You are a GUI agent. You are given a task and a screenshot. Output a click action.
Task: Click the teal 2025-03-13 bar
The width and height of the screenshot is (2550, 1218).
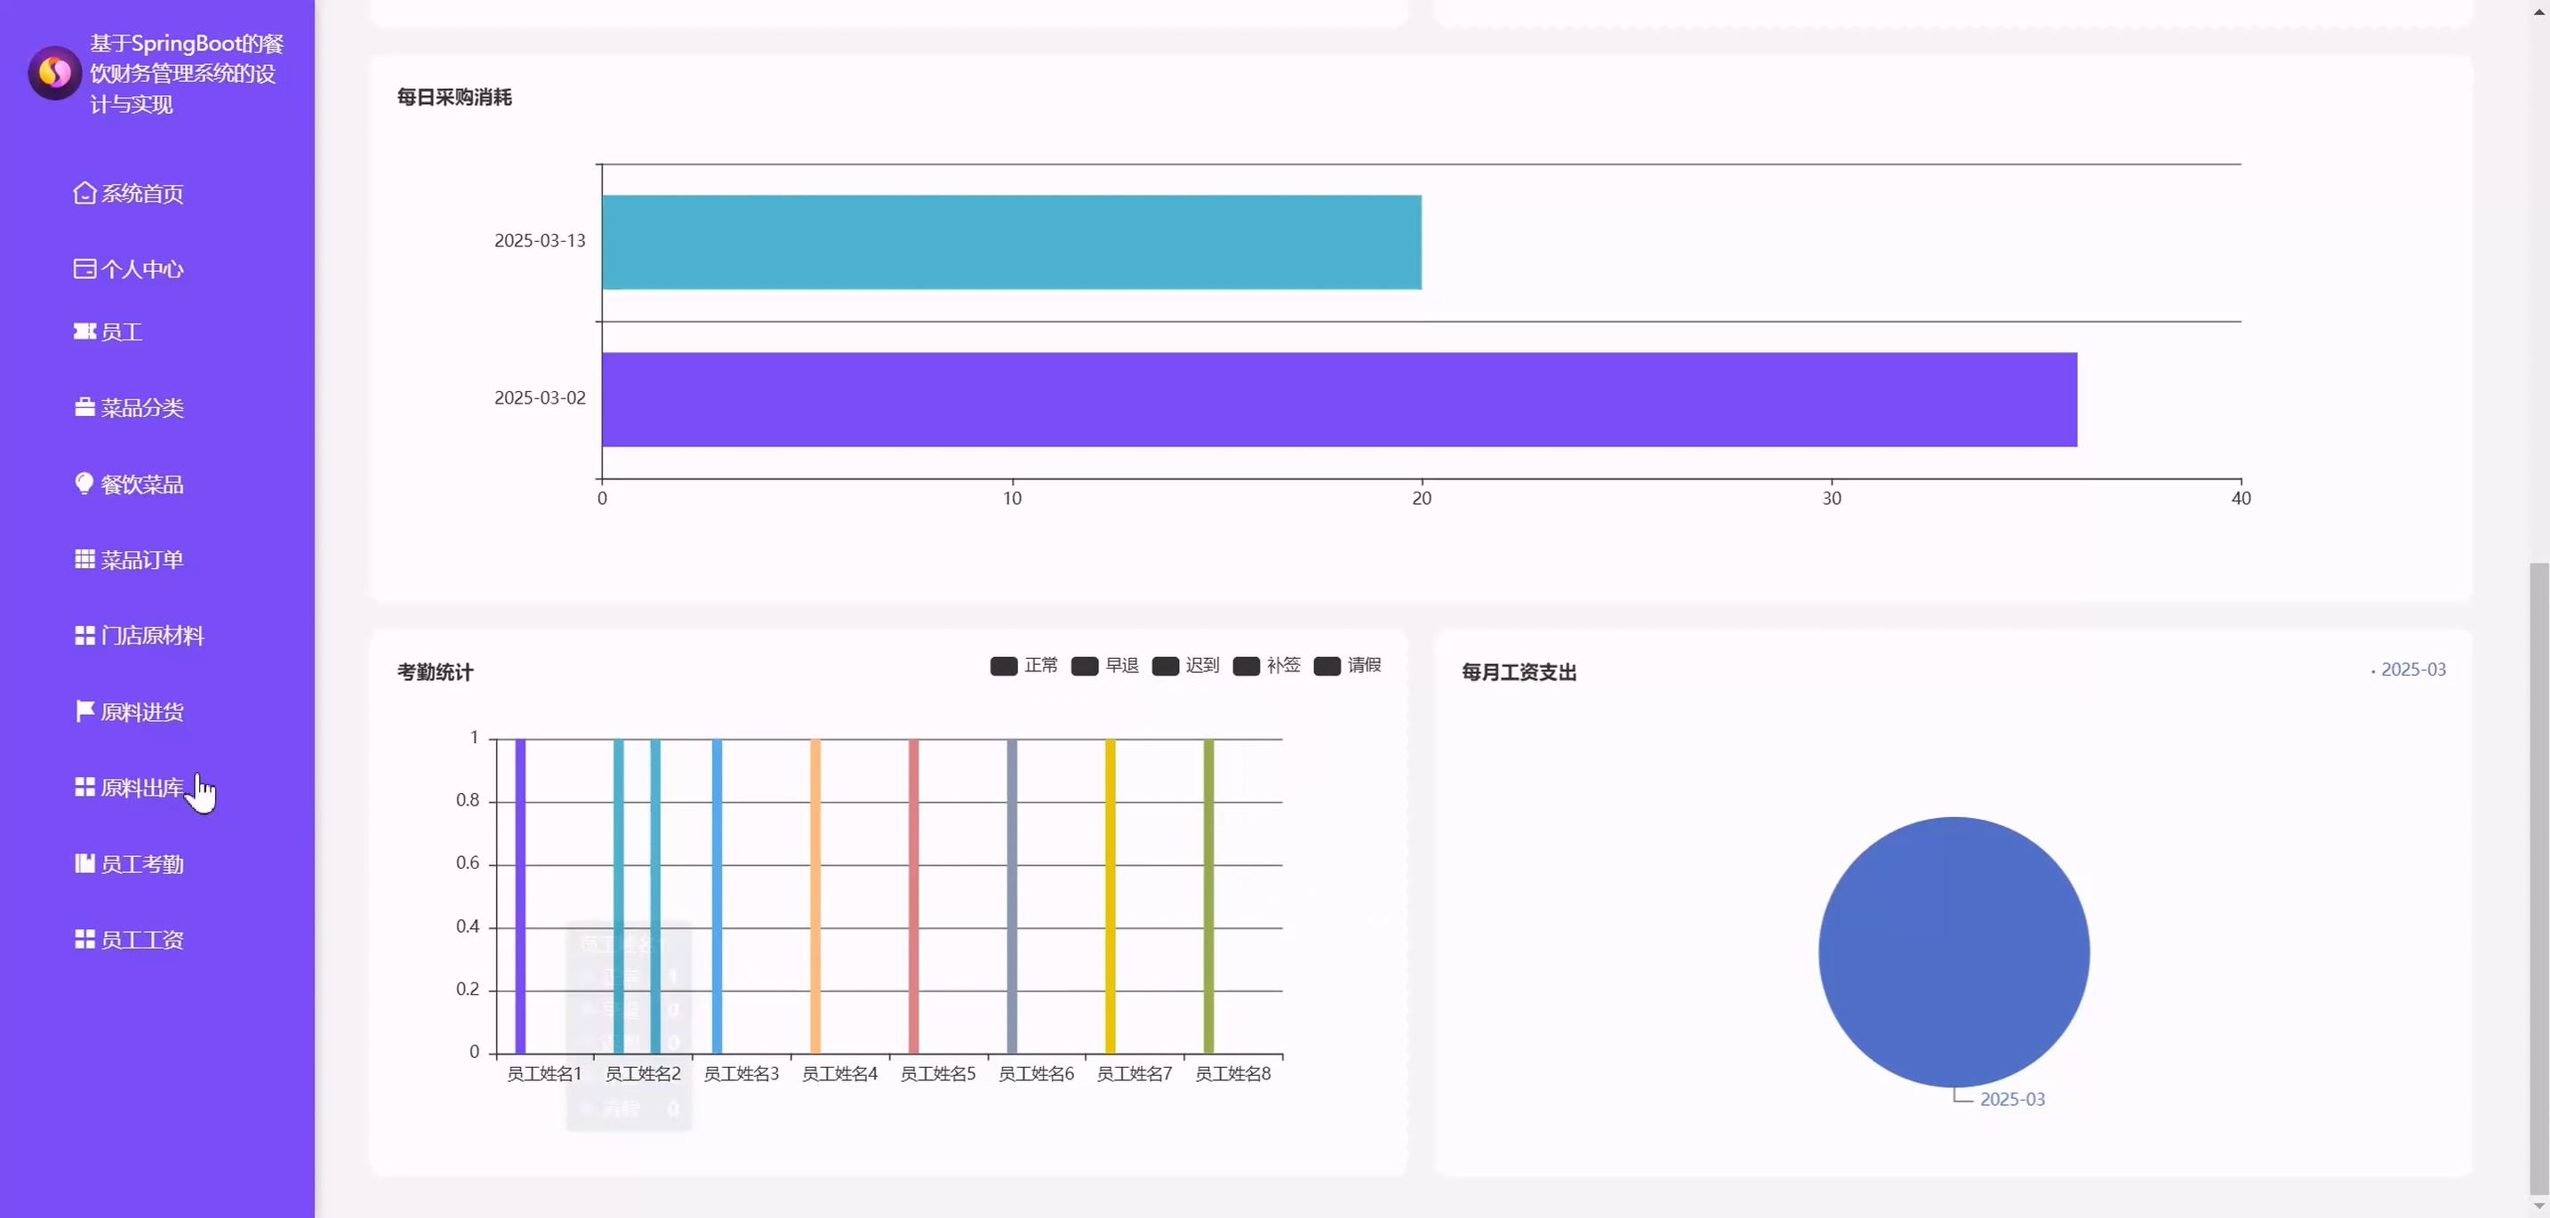coord(1011,243)
